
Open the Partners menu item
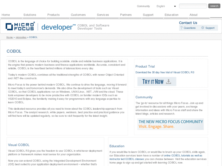[126, 15]
